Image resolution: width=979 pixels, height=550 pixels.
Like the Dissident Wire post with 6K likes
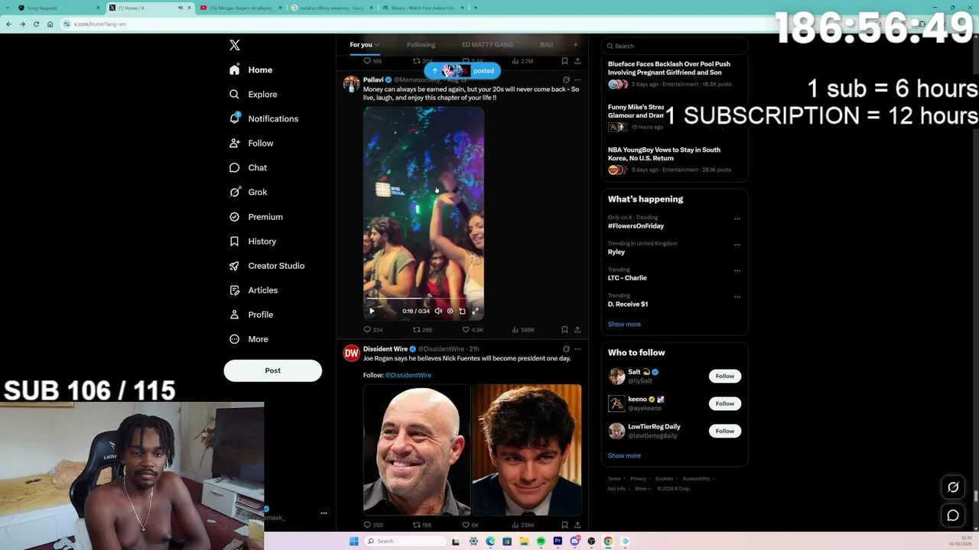[x=470, y=525]
